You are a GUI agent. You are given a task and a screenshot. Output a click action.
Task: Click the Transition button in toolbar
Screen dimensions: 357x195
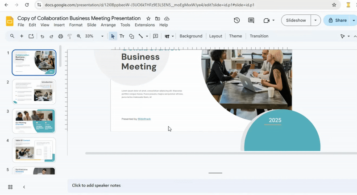point(259,36)
